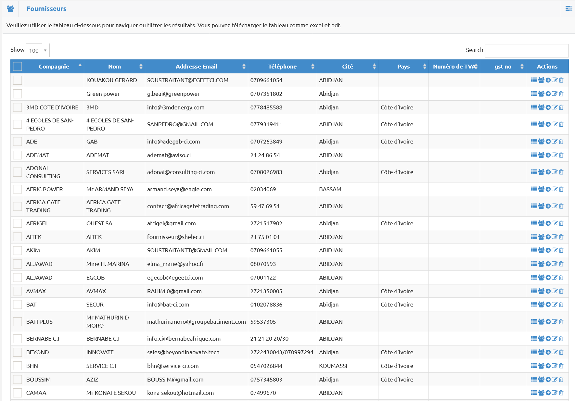Click the list icon in the 3MD COTE D'IVOIRE row

pos(534,107)
